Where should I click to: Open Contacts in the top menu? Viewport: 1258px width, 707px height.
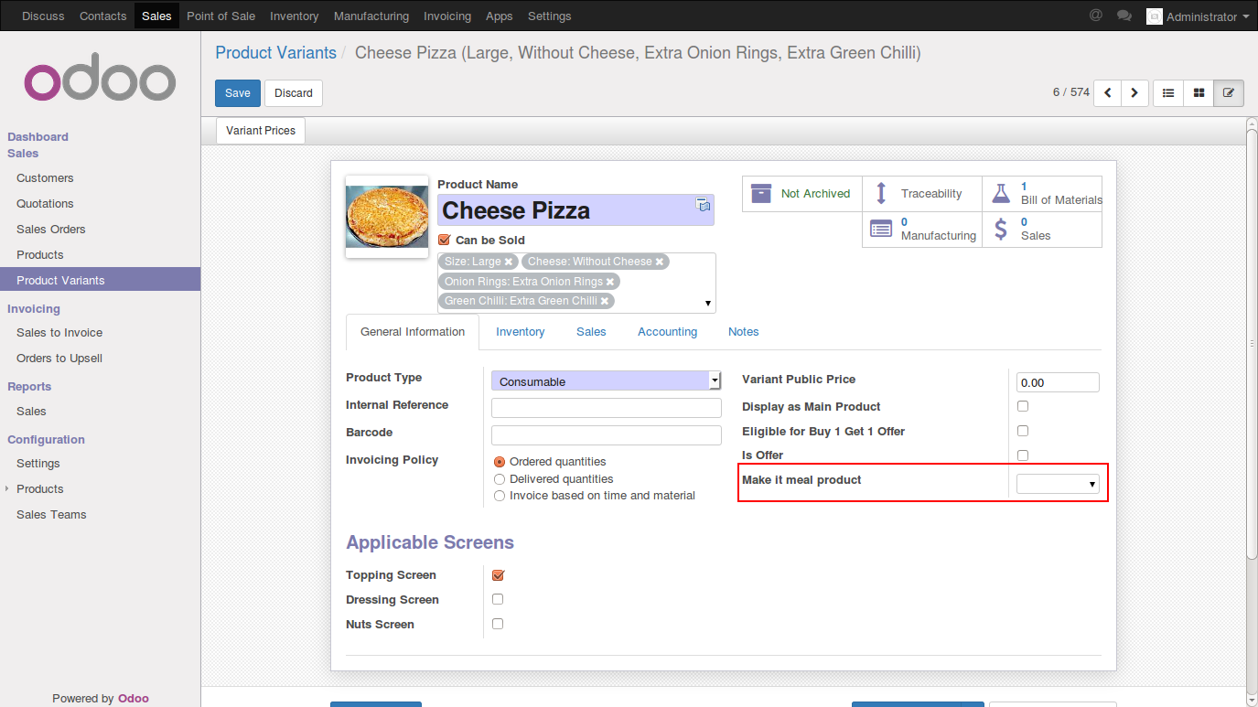coord(103,16)
